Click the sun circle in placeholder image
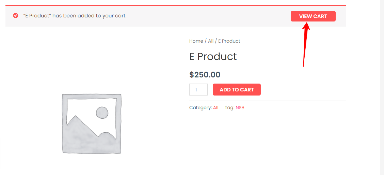 102,113
